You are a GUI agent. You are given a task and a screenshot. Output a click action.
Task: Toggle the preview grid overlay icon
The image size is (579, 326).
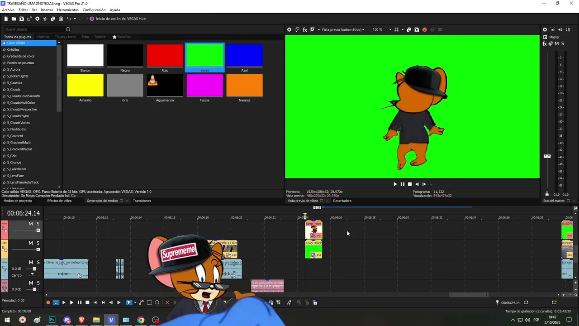click(x=396, y=29)
